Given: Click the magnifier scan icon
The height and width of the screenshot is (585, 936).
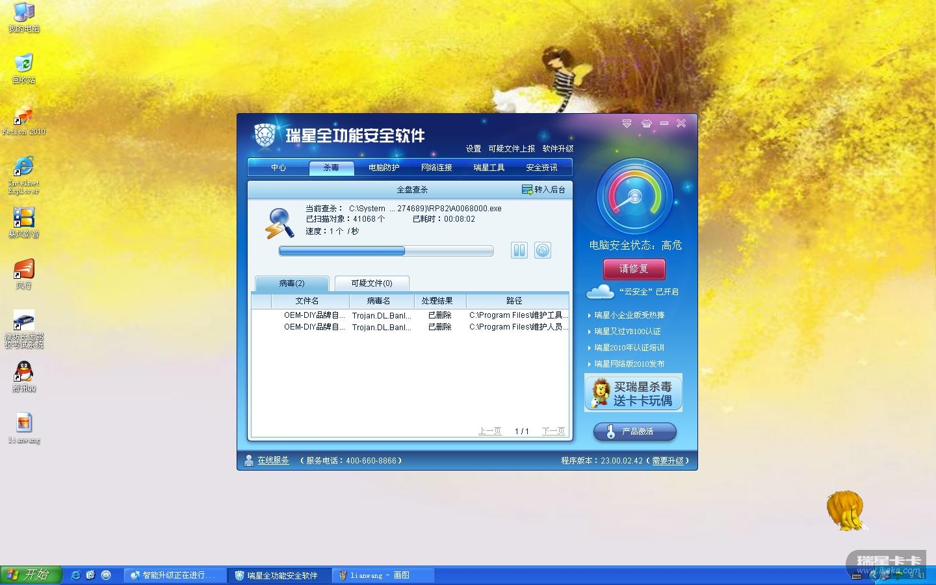Looking at the screenshot, I should [x=280, y=223].
